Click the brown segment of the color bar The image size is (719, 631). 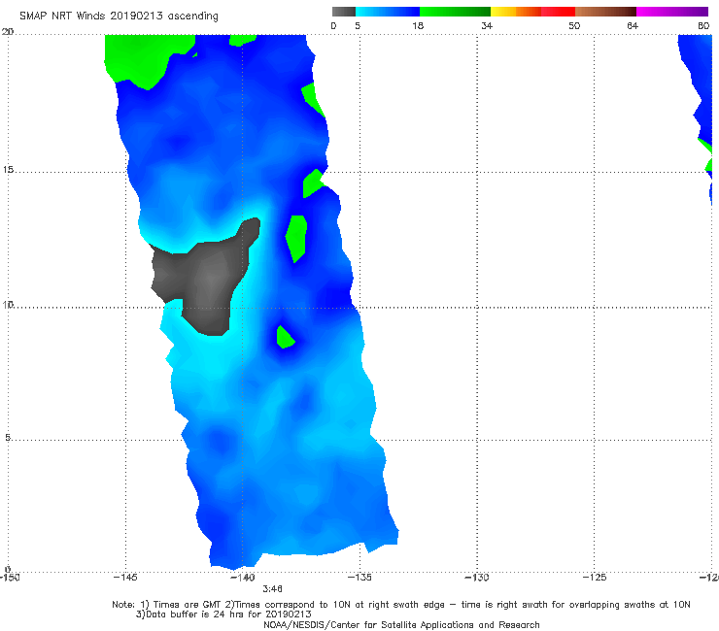[x=605, y=12]
